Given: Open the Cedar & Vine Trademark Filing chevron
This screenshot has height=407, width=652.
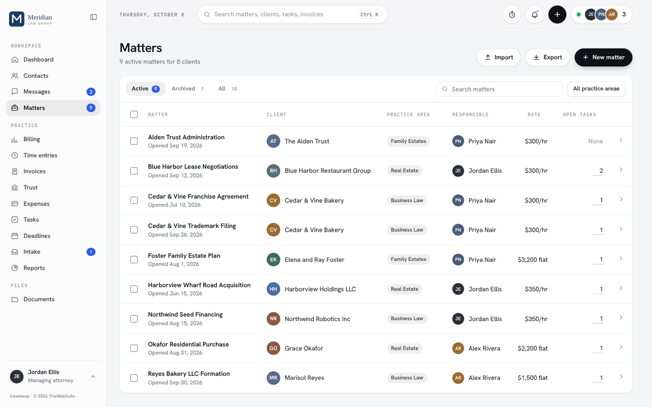Looking at the screenshot, I should 621,229.
